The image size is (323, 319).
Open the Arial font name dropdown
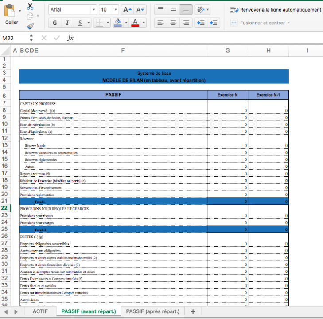pos(93,9)
